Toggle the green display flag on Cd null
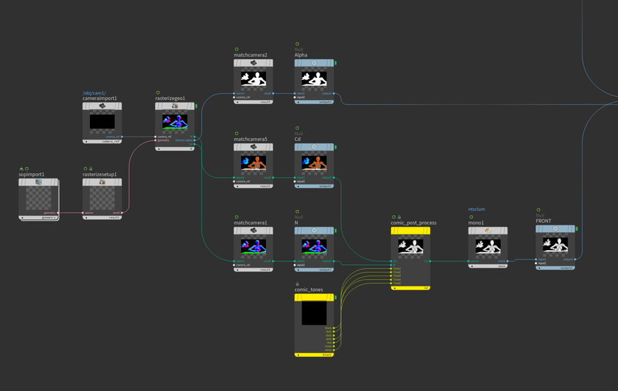 (x=335, y=147)
